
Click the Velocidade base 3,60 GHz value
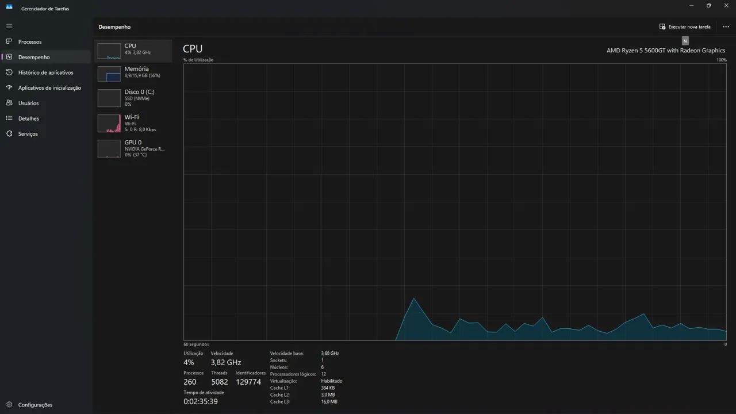pyautogui.click(x=330, y=353)
